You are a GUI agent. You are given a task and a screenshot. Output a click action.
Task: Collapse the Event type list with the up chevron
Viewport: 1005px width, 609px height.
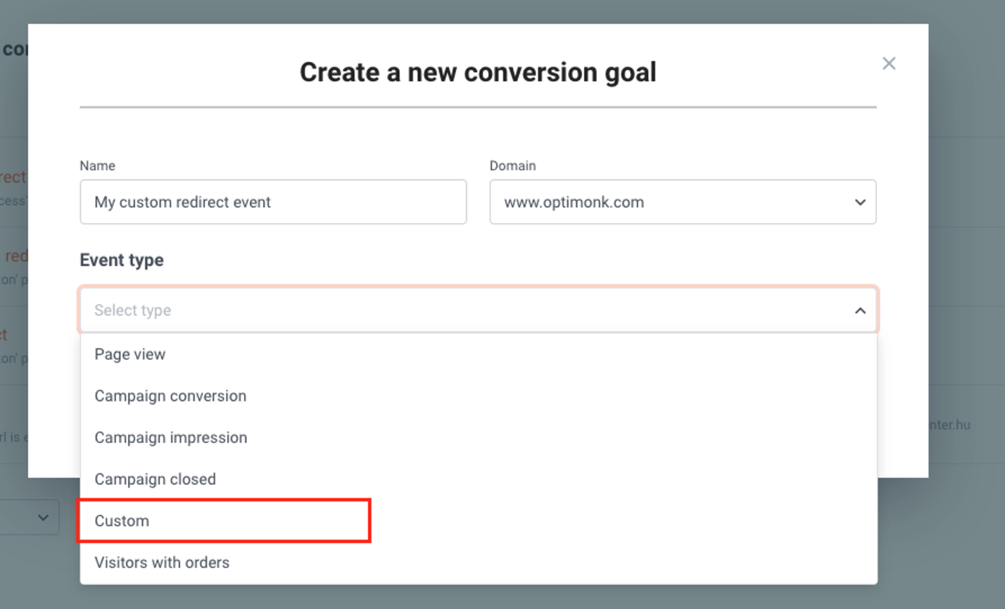[x=860, y=310]
